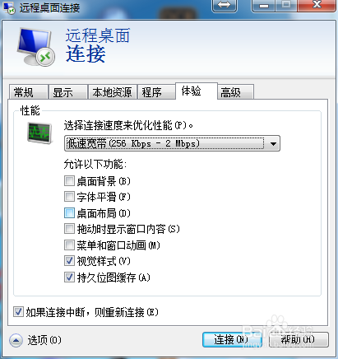The image size is (338, 359).
Task: Uncheck the 视觉样式(V) option
Action: pos(69,261)
